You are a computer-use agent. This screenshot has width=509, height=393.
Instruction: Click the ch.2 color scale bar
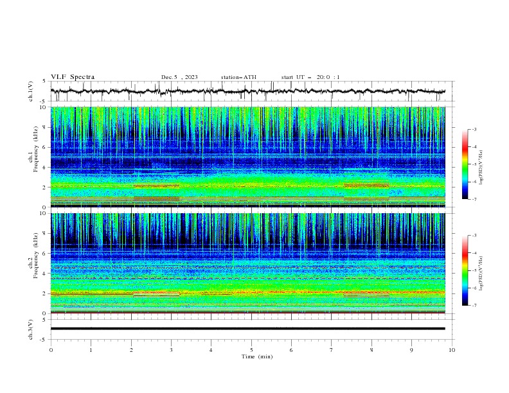point(465,270)
